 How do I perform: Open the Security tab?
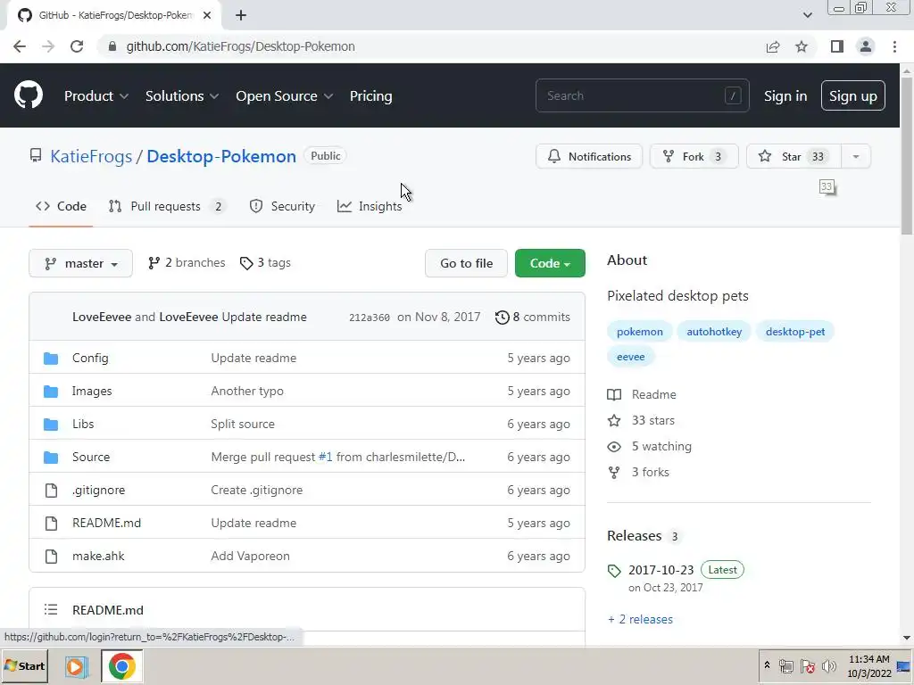tap(282, 207)
